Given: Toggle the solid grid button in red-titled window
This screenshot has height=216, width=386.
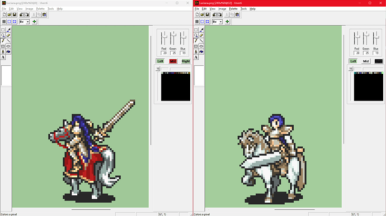Looking at the screenshot, I should (x=197, y=22).
